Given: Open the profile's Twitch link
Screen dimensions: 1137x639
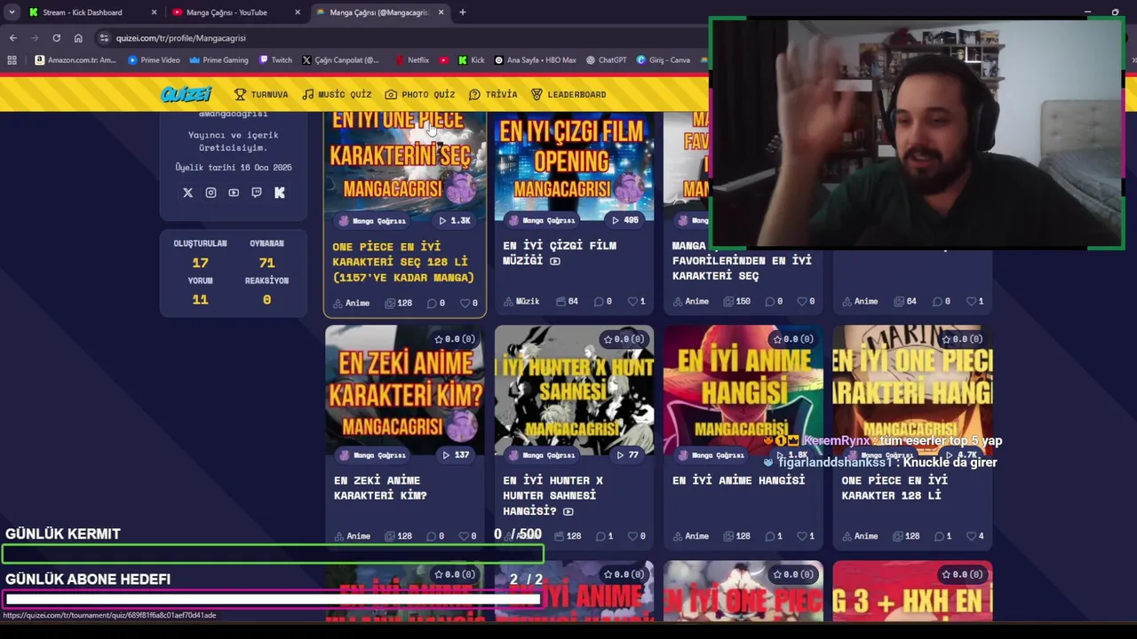Looking at the screenshot, I should 257,193.
